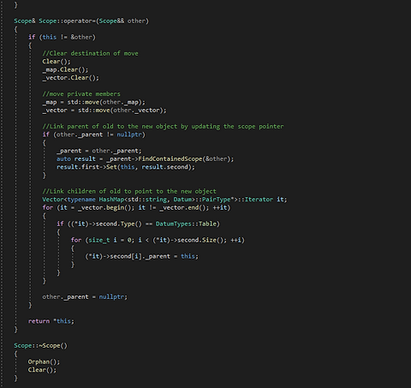Click the '_vector.Clear();' line
Viewport: 411px width, 388px height.
pos(70,78)
